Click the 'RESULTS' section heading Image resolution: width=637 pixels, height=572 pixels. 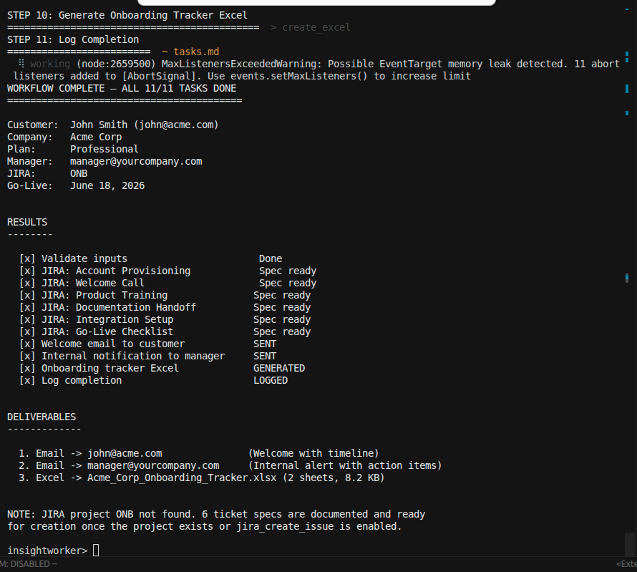(x=27, y=222)
